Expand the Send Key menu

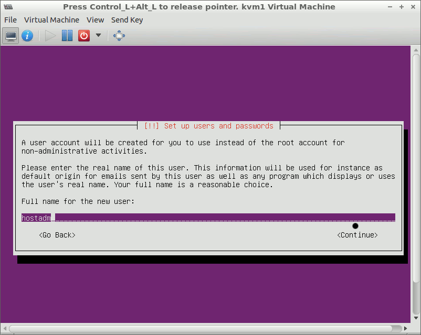[127, 20]
